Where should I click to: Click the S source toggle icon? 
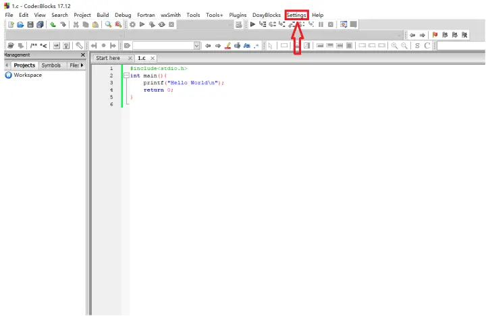point(417,46)
